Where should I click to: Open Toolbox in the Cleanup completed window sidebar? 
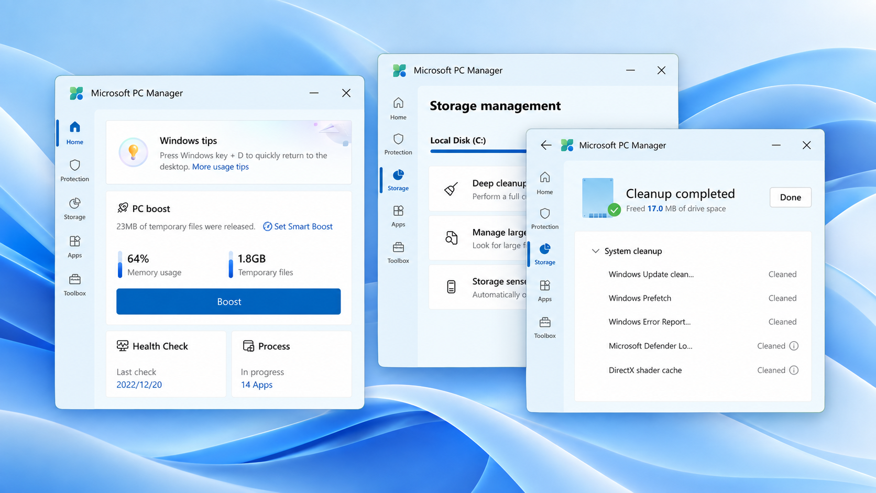click(545, 327)
